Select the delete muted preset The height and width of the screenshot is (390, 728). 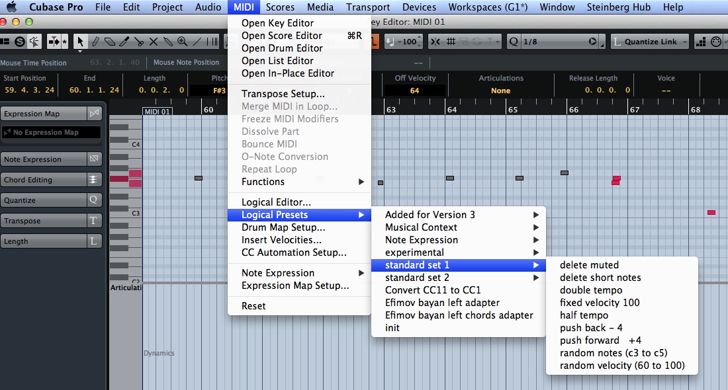coord(622,265)
